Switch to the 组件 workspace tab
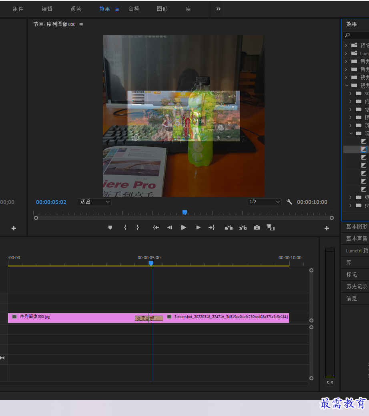This screenshot has width=369, height=416. (x=18, y=9)
